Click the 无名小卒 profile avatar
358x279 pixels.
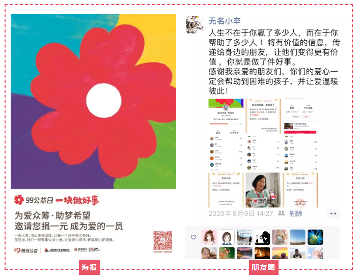[195, 25]
